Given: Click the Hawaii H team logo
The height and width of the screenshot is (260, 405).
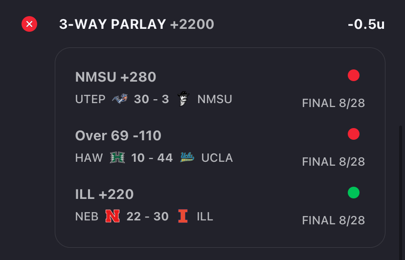Looking at the screenshot, I should point(117,157).
